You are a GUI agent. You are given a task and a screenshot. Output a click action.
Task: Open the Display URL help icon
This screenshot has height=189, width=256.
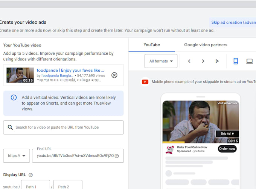point(31,175)
